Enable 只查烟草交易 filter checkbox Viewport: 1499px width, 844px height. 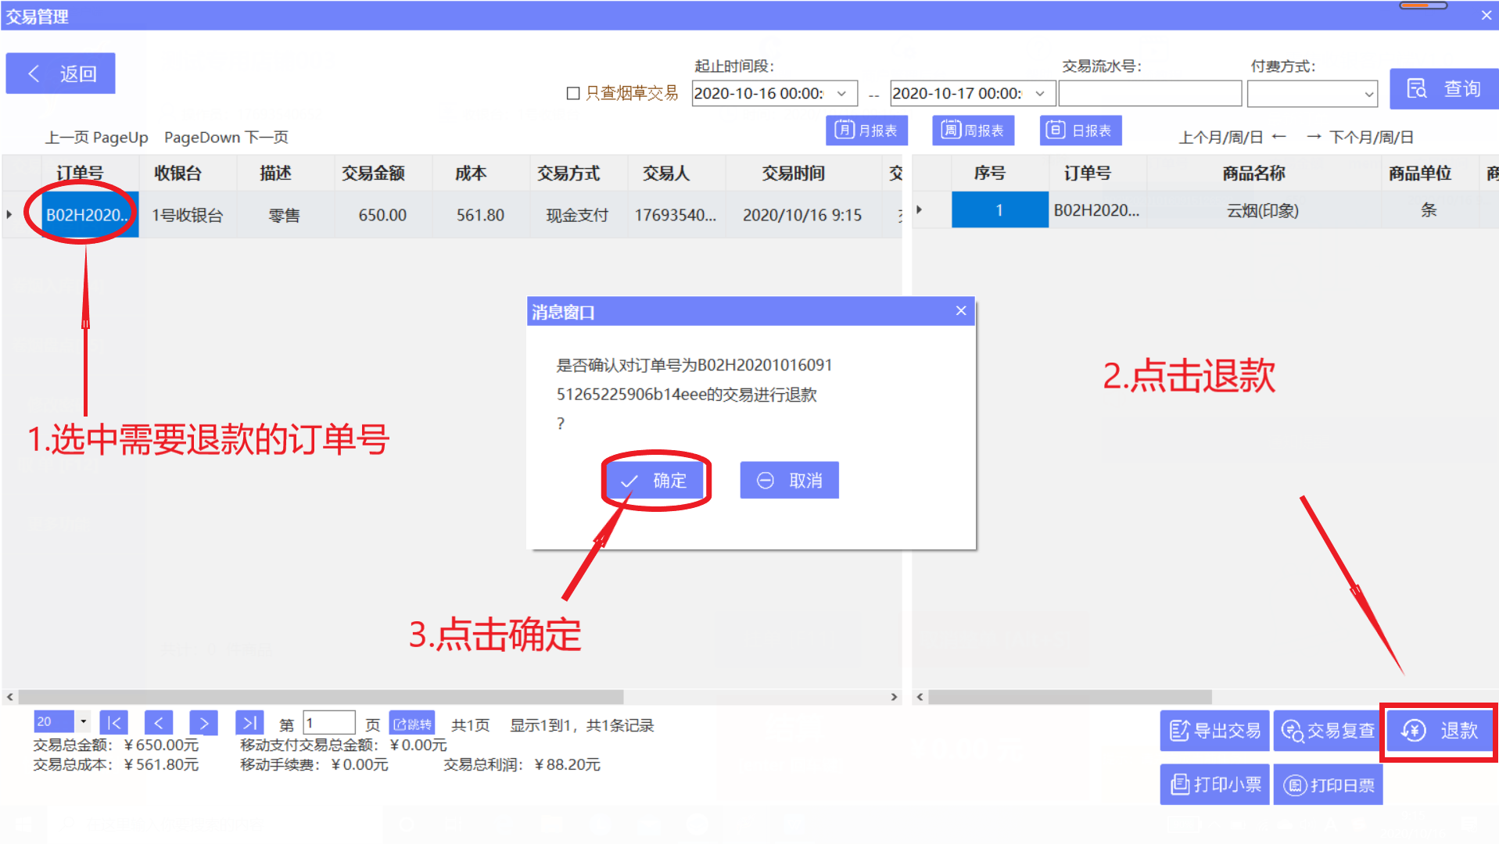point(572,93)
